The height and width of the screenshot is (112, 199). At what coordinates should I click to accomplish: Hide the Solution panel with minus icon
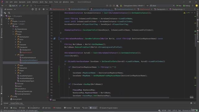(47, 9)
